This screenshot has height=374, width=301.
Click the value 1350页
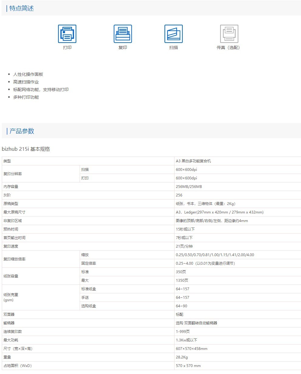182,280
